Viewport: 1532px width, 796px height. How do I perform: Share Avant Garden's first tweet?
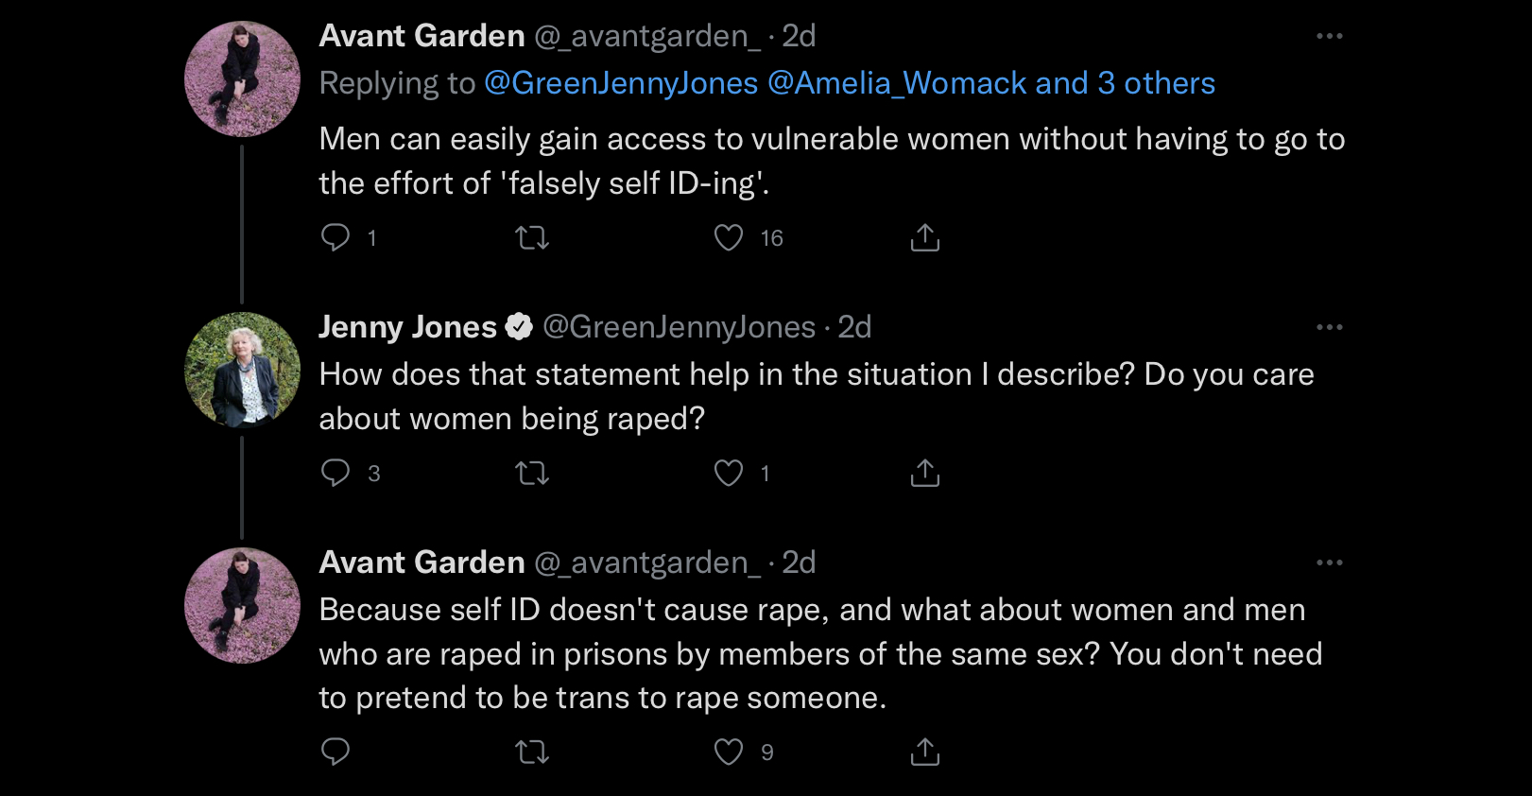click(x=925, y=237)
